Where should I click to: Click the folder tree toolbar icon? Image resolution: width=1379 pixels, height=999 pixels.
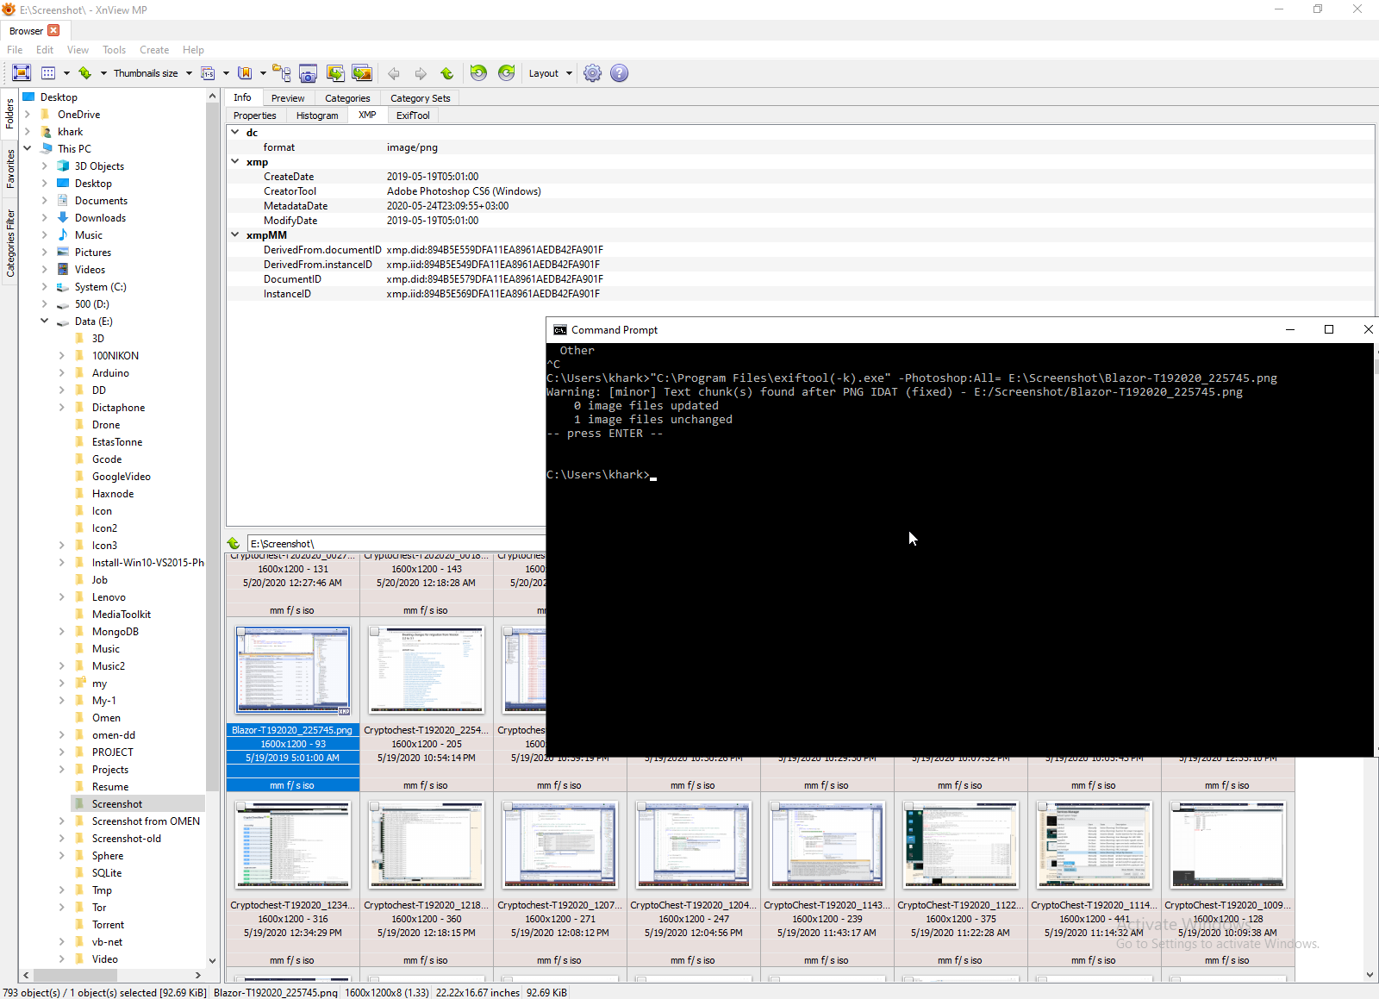282,73
